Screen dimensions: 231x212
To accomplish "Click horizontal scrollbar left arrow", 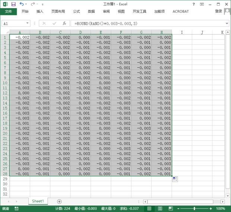I will [145, 202].
